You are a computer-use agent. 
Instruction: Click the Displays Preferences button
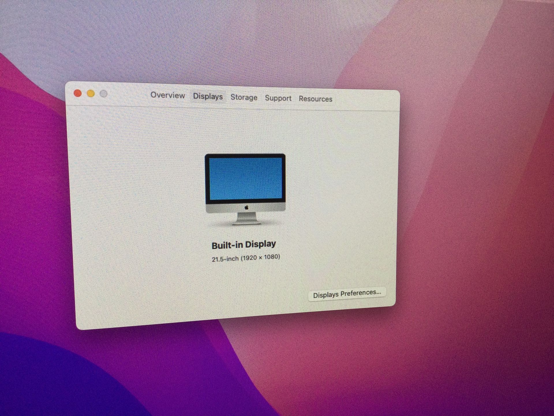[347, 294]
